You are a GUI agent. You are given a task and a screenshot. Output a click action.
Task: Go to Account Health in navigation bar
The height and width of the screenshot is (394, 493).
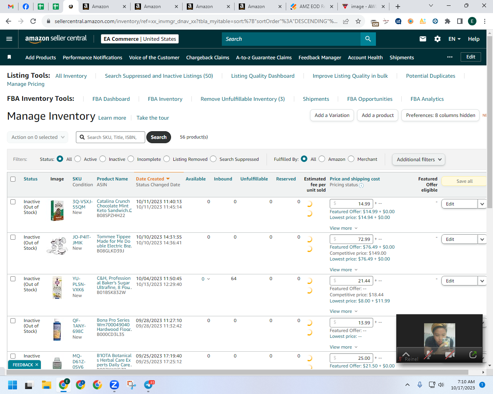pyautogui.click(x=365, y=57)
